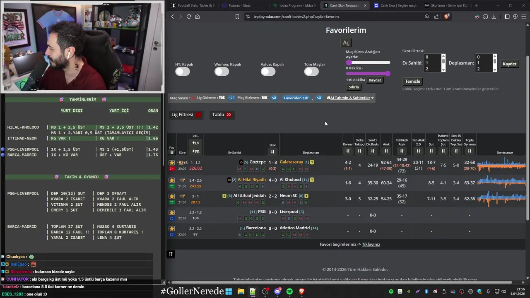
Task: Click the share icon in address bar
Action: point(436,17)
